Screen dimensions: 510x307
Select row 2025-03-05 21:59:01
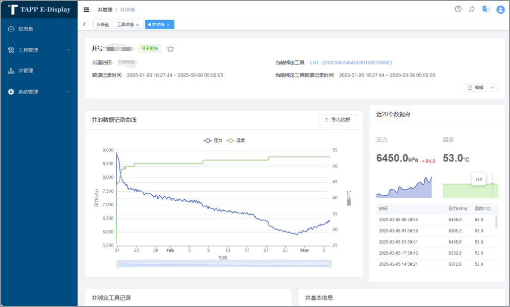point(437,242)
